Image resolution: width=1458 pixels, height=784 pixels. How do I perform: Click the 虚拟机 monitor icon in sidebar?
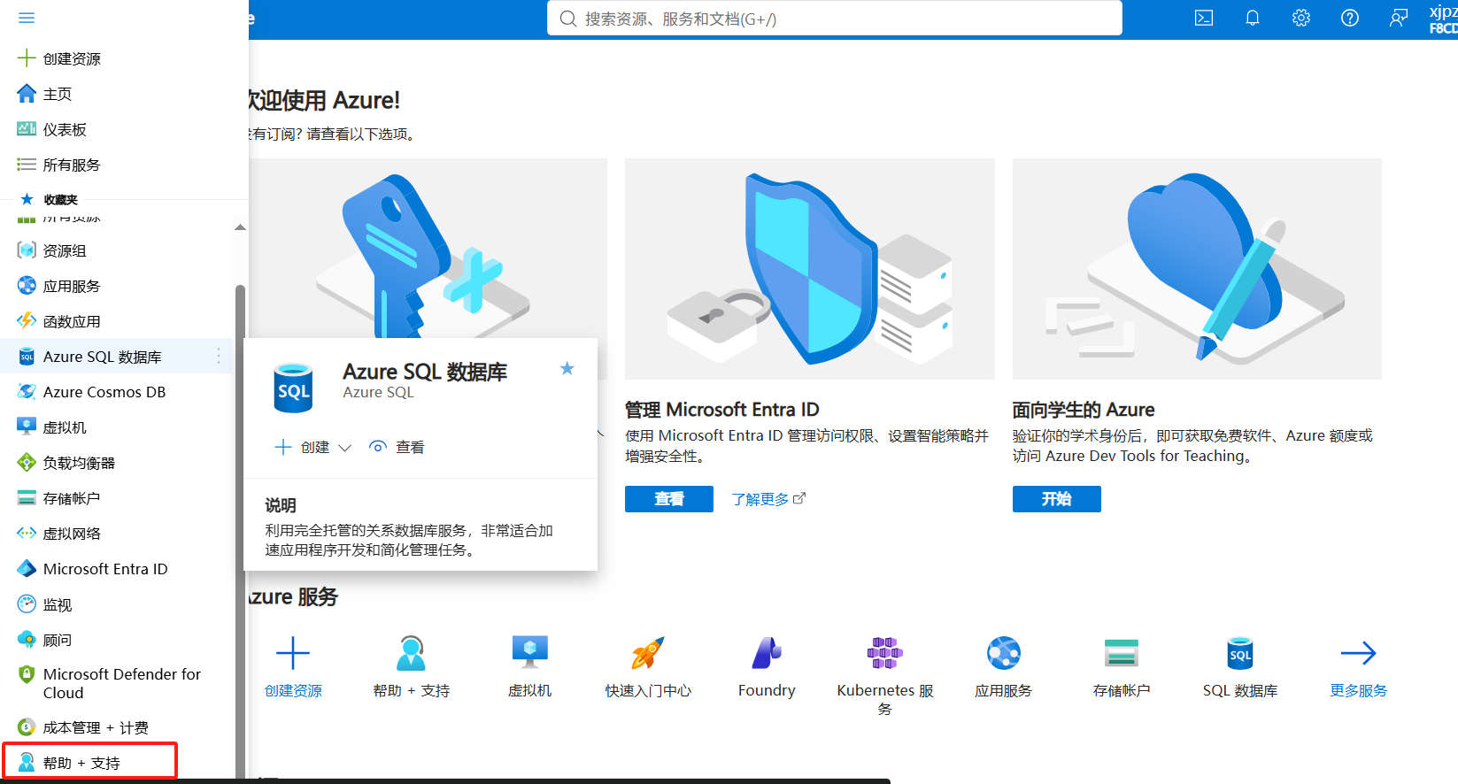click(x=27, y=427)
